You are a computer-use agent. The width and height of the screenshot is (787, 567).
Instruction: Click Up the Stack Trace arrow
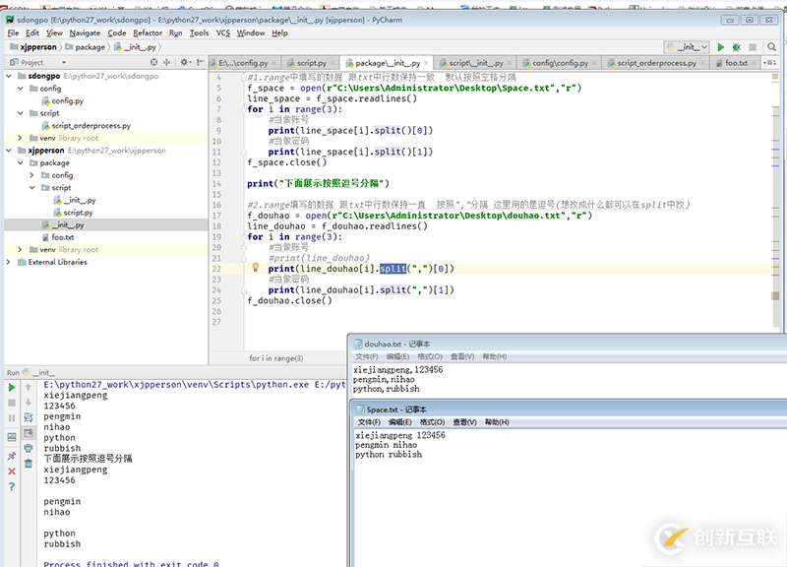point(29,387)
